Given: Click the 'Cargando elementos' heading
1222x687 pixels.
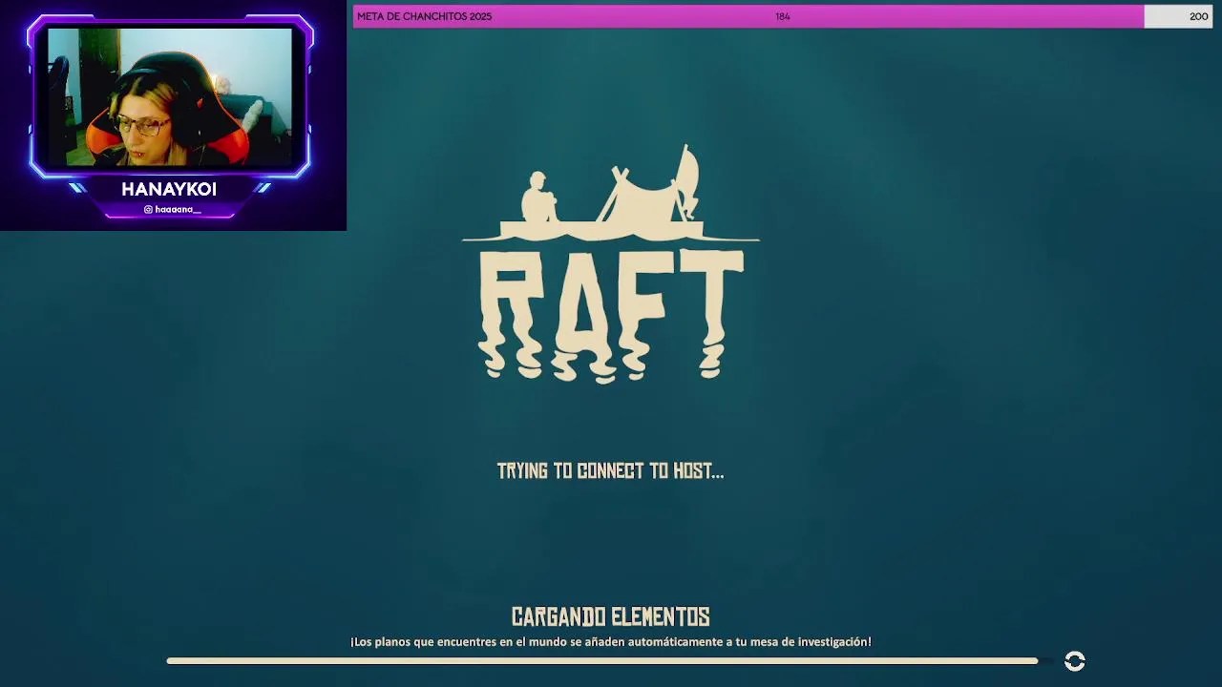Looking at the screenshot, I should (x=611, y=616).
